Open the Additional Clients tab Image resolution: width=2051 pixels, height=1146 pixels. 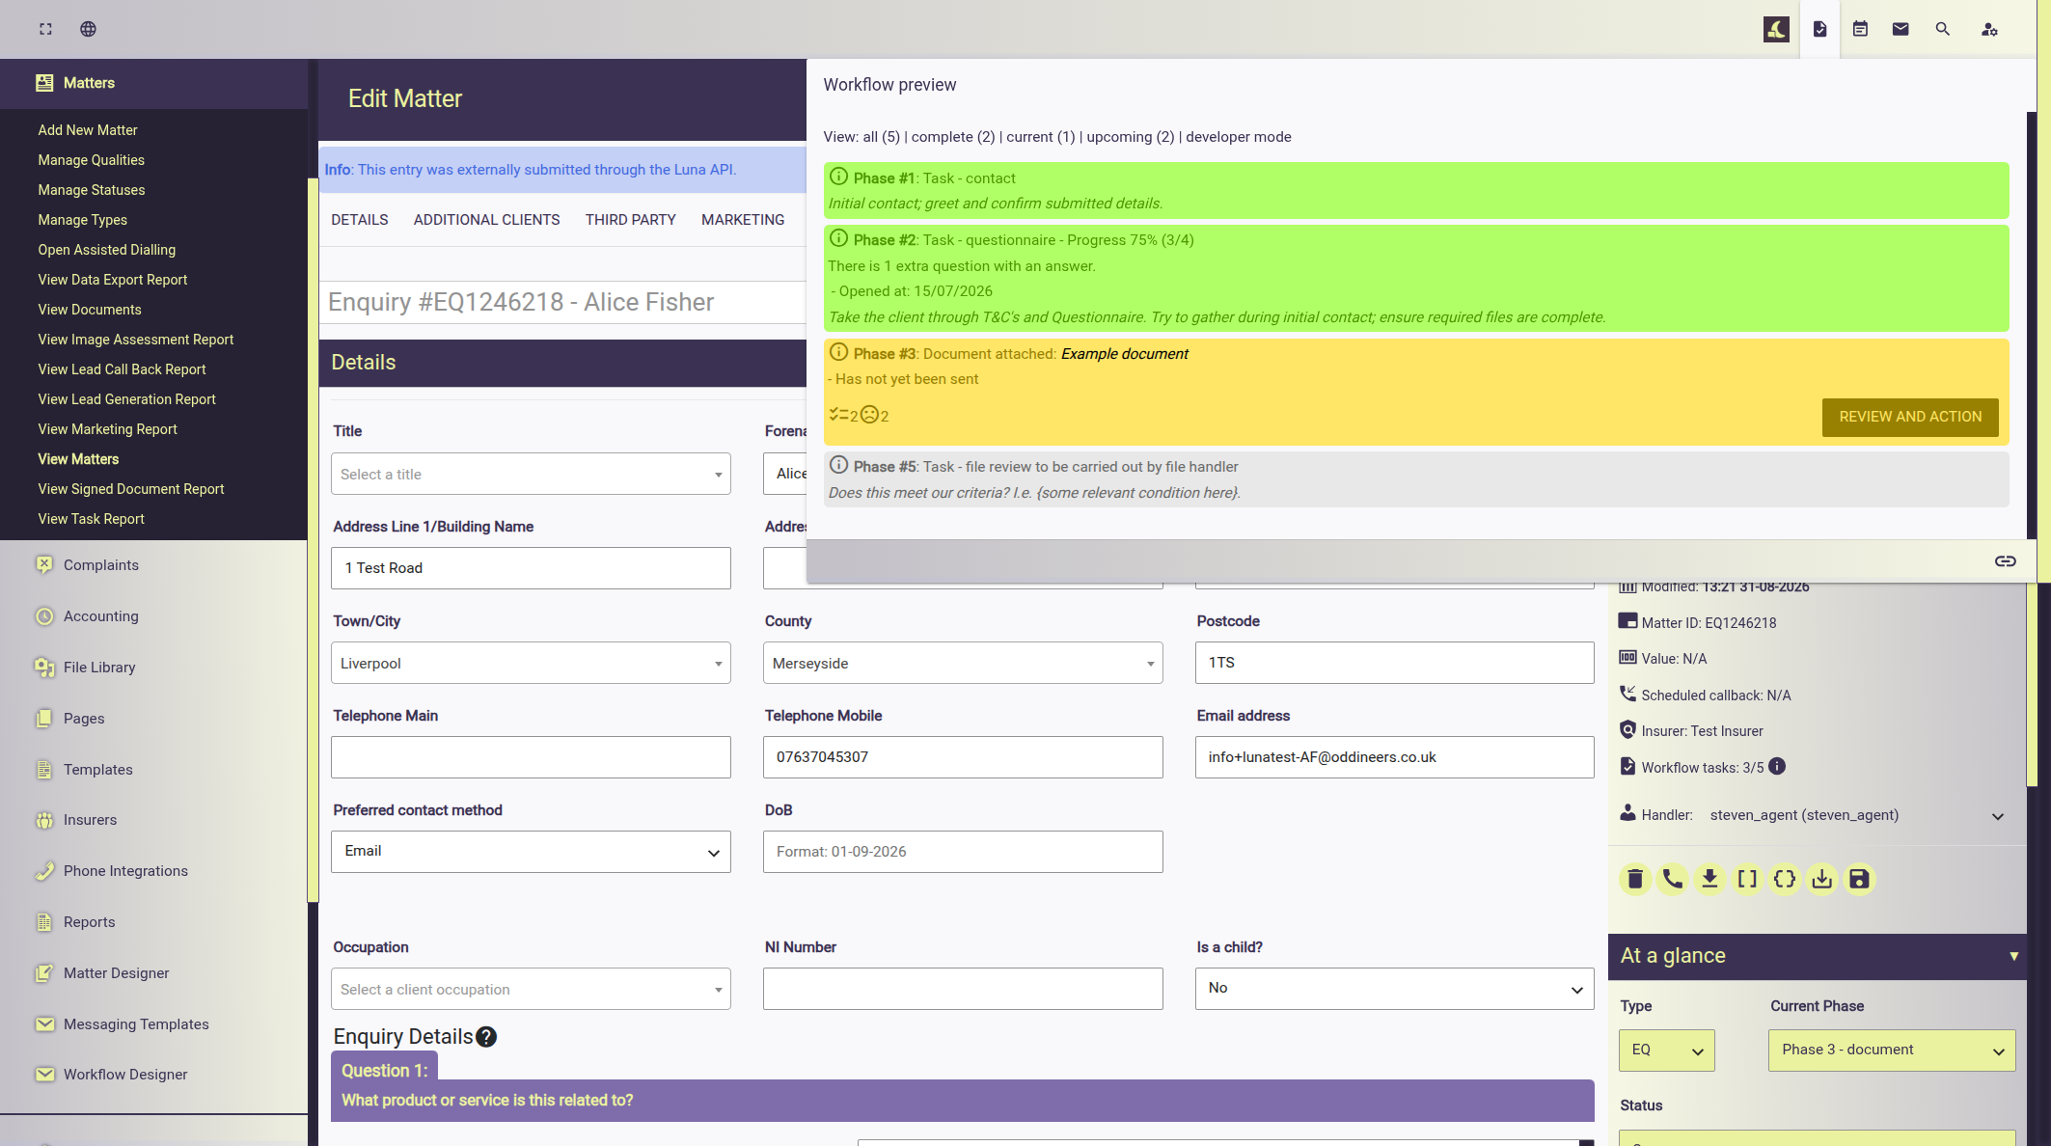pos(486,220)
